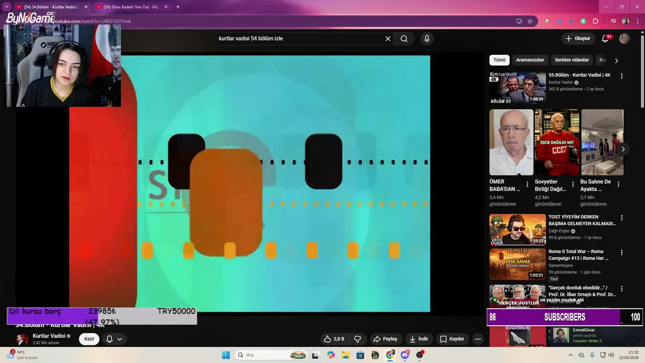Screen dimensions: 645x363
Task: Click the video player area
Action: click(249, 184)
